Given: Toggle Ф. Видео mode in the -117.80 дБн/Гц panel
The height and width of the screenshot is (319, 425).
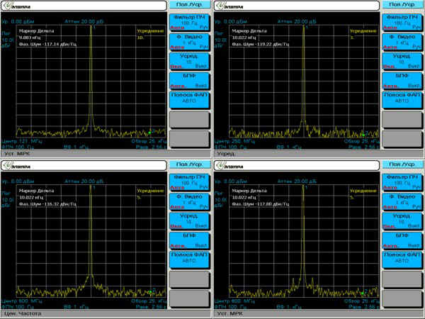Looking at the screenshot, I should [x=402, y=201].
